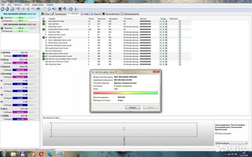The height and width of the screenshot is (157, 252).
Task: Click plus offset for Disk Temperature row
Action: click(166, 51)
